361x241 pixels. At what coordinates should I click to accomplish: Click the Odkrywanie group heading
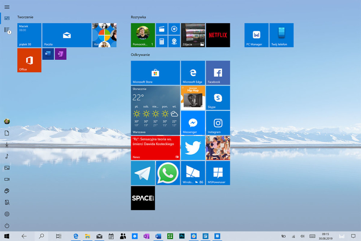click(x=140, y=55)
